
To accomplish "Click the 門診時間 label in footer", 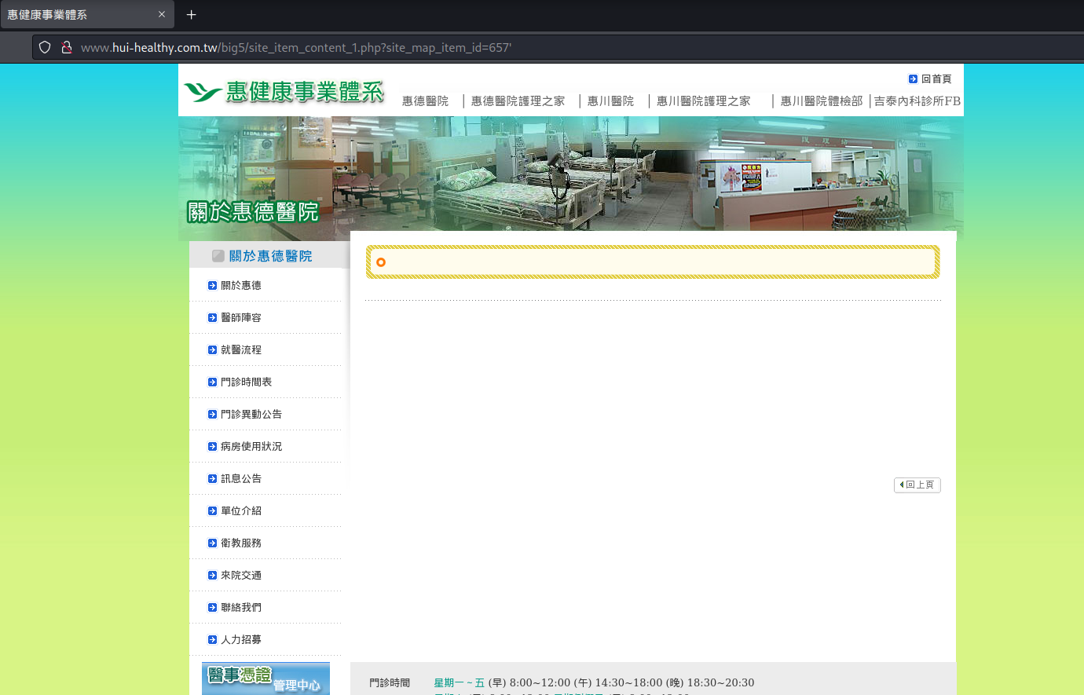I will 390,682.
